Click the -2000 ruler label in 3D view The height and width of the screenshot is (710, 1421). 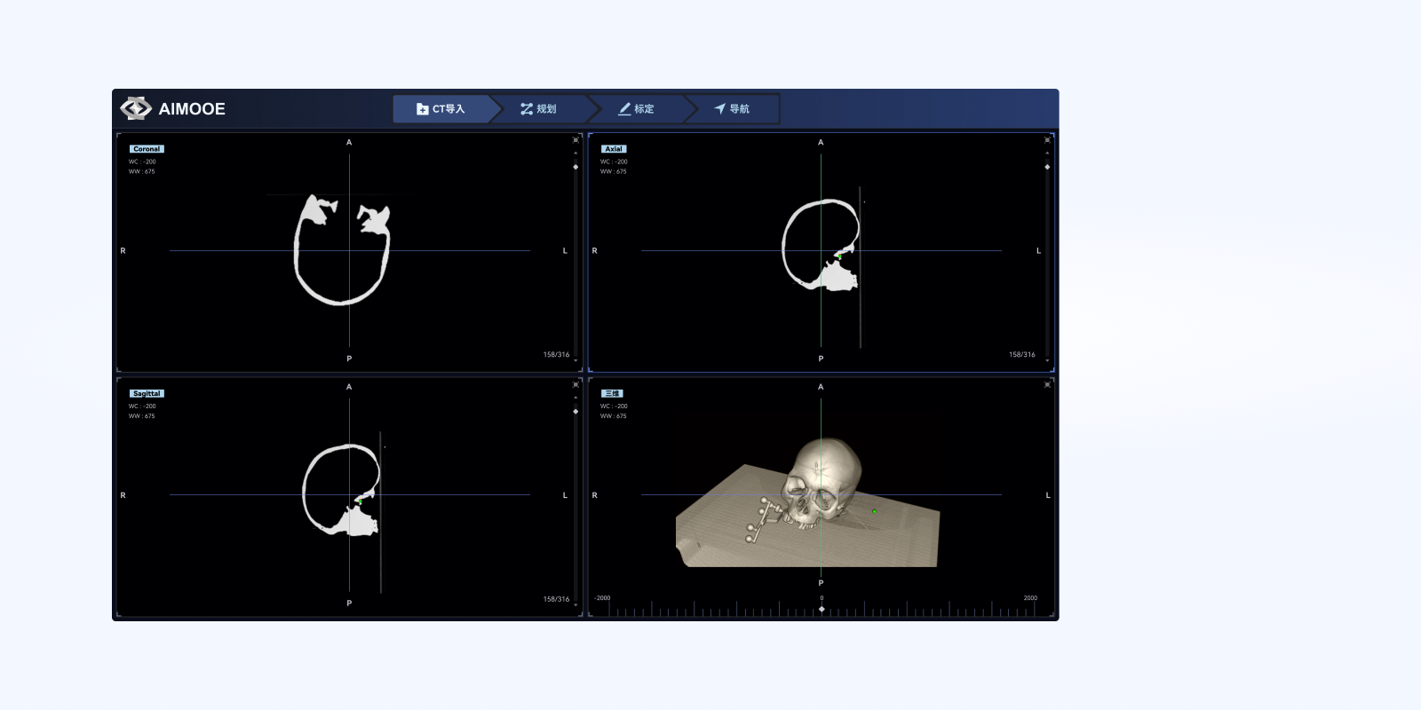pyautogui.click(x=602, y=598)
